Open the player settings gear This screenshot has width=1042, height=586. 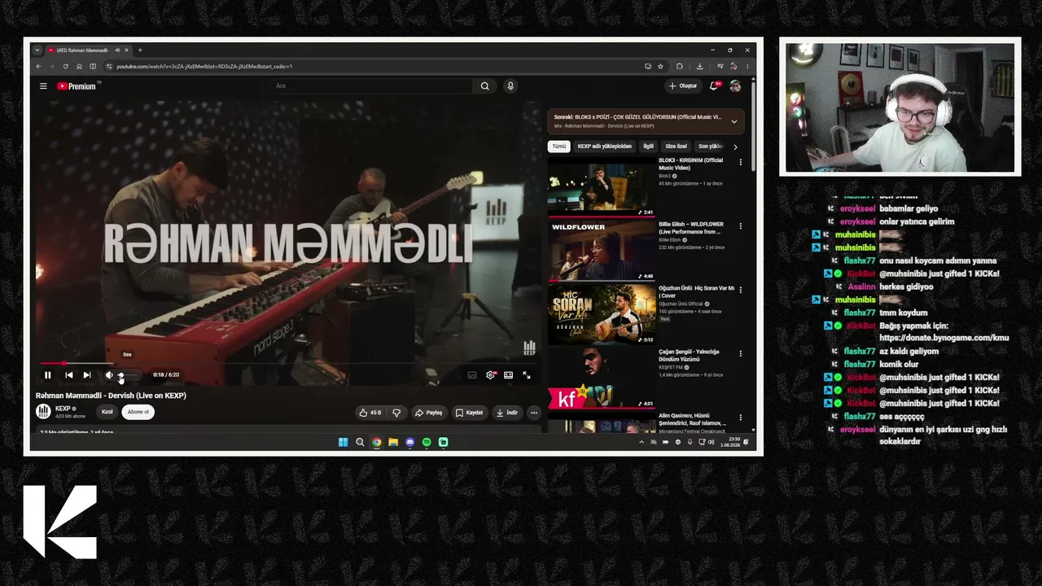[x=490, y=375]
